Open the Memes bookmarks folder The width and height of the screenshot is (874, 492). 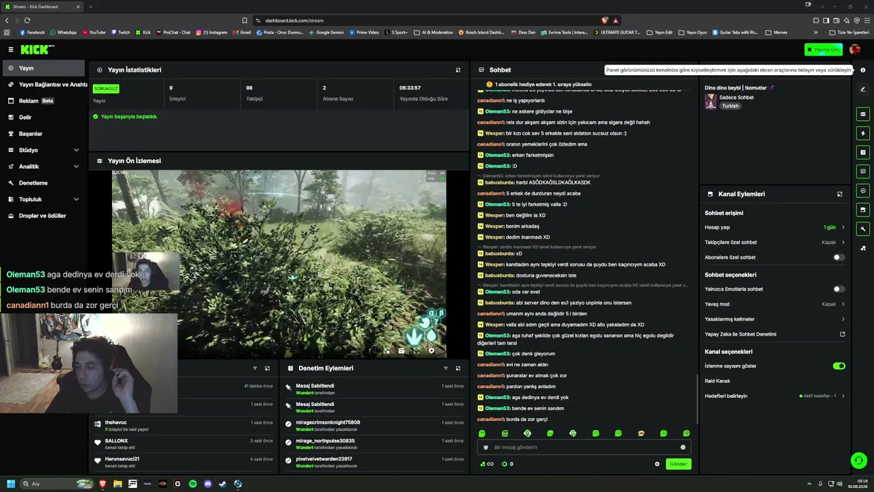(776, 32)
